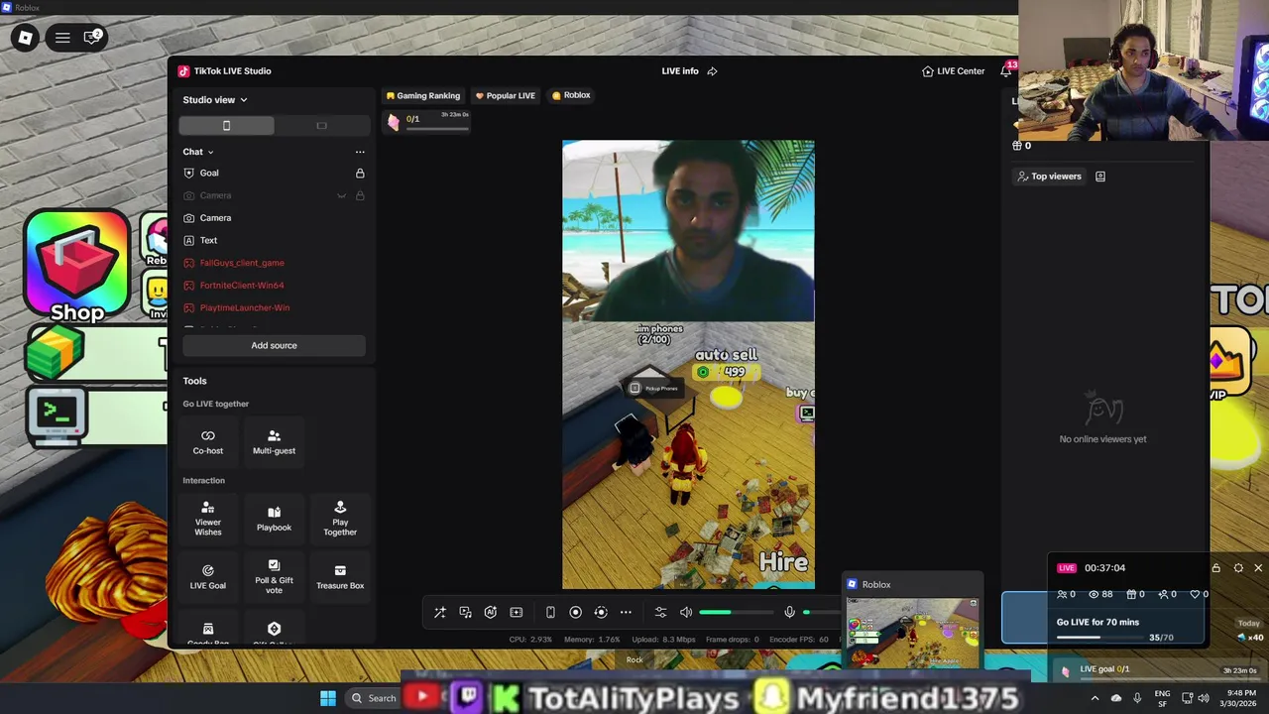Open the Popular LIVE tab
Image resolution: width=1269 pixels, height=714 pixels.
point(505,95)
